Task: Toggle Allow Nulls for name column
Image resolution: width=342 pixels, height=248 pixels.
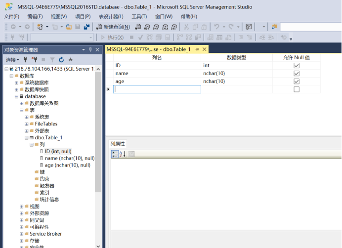Action: point(297,73)
